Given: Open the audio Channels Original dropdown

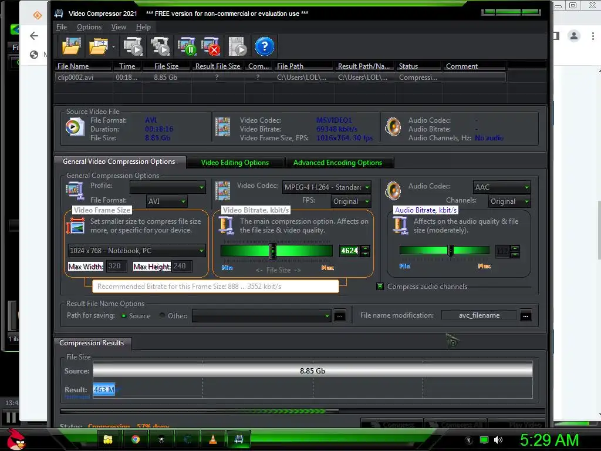Looking at the screenshot, I should click(509, 201).
